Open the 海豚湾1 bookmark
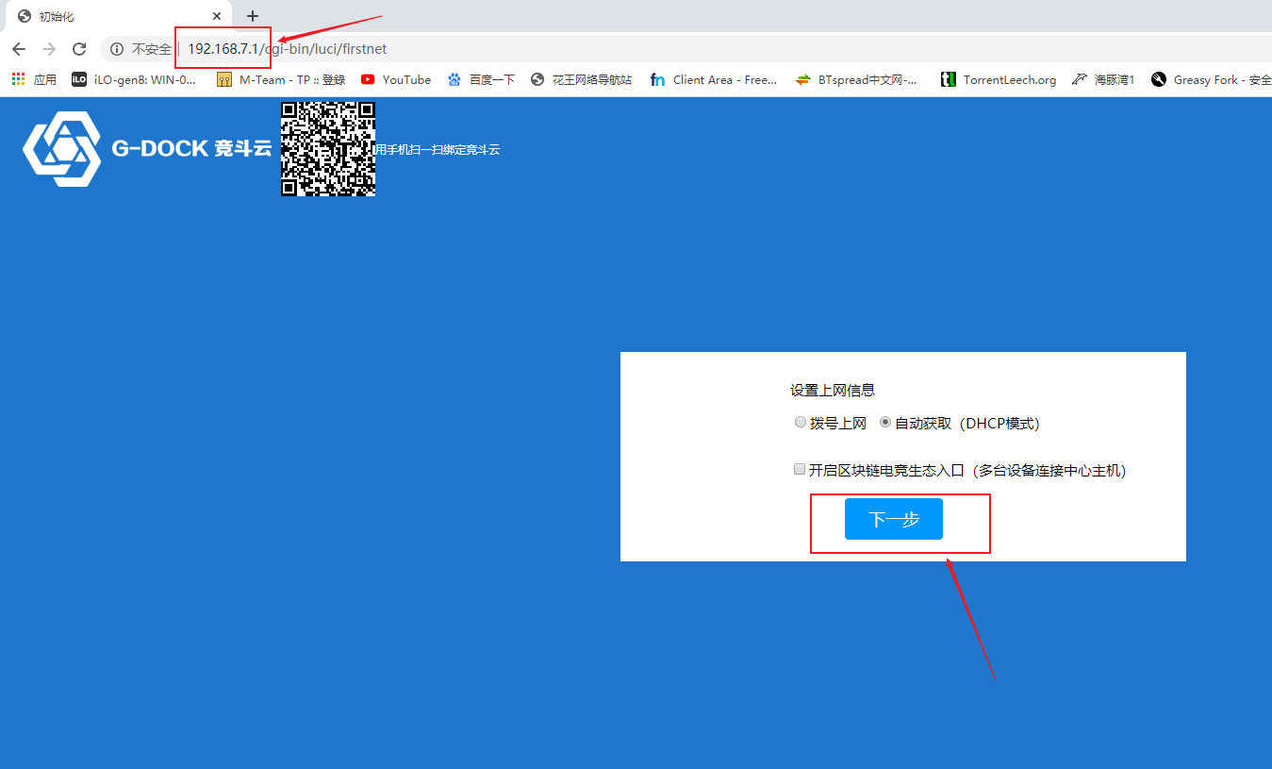The image size is (1272, 769). coord(1104,80)
